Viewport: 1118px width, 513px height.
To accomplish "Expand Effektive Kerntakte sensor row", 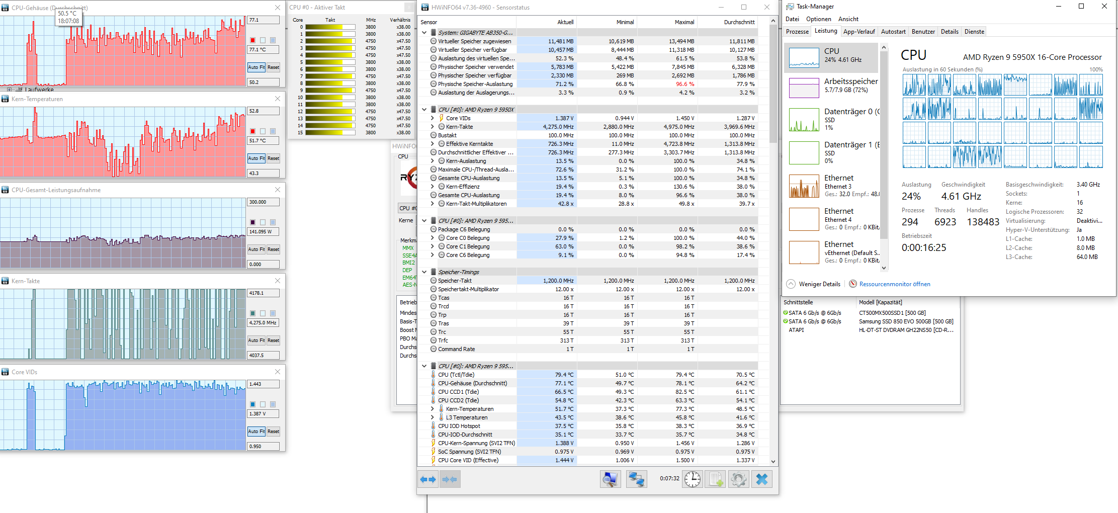I will [x=432, y=144].
